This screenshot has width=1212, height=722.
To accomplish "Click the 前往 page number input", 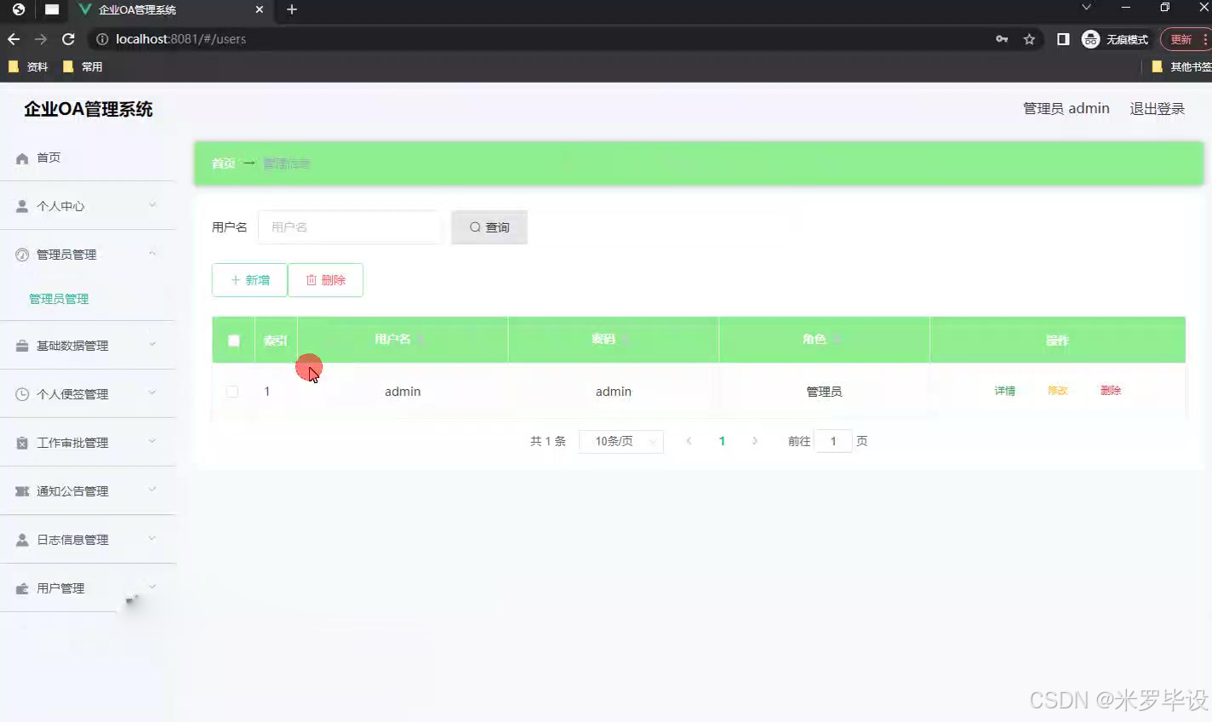I will coord(833,441).
